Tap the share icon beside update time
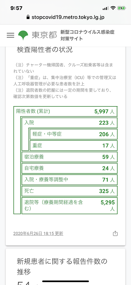This screenshot has width=131, height=285. point(115,233)
